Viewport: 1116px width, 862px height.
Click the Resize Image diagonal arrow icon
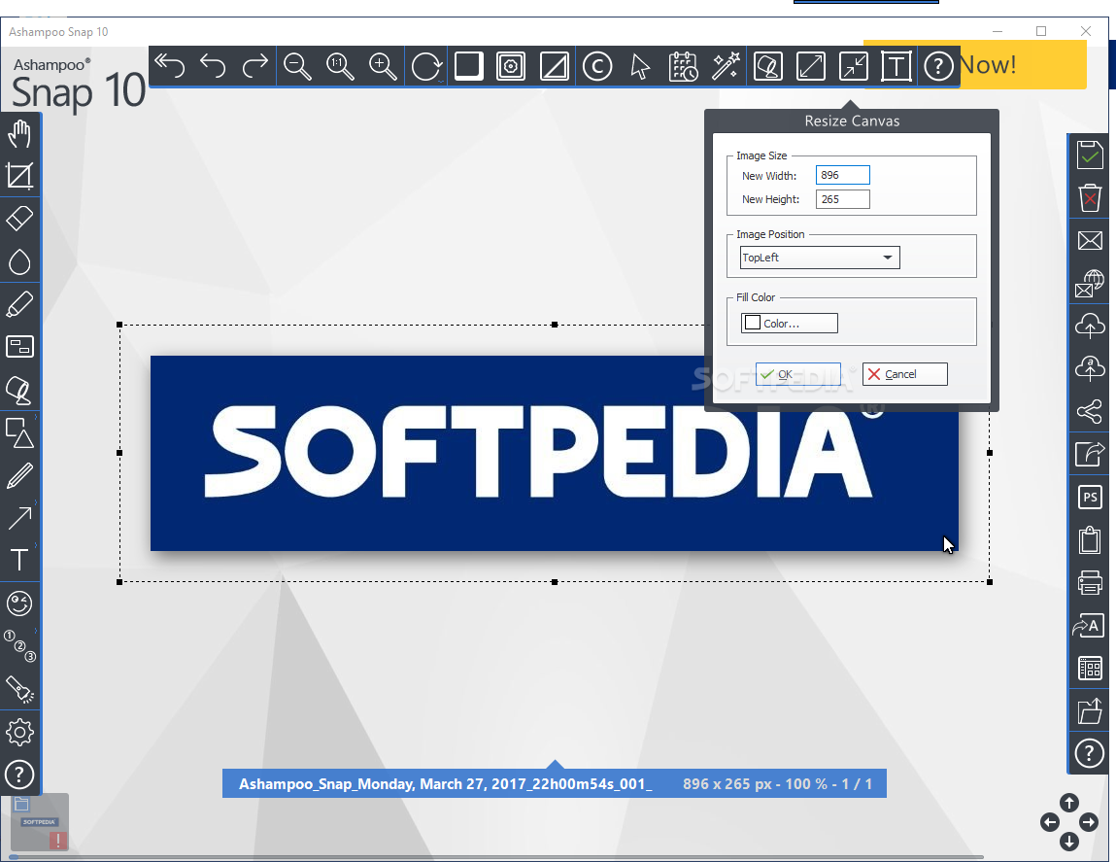[x=811, y=66]
